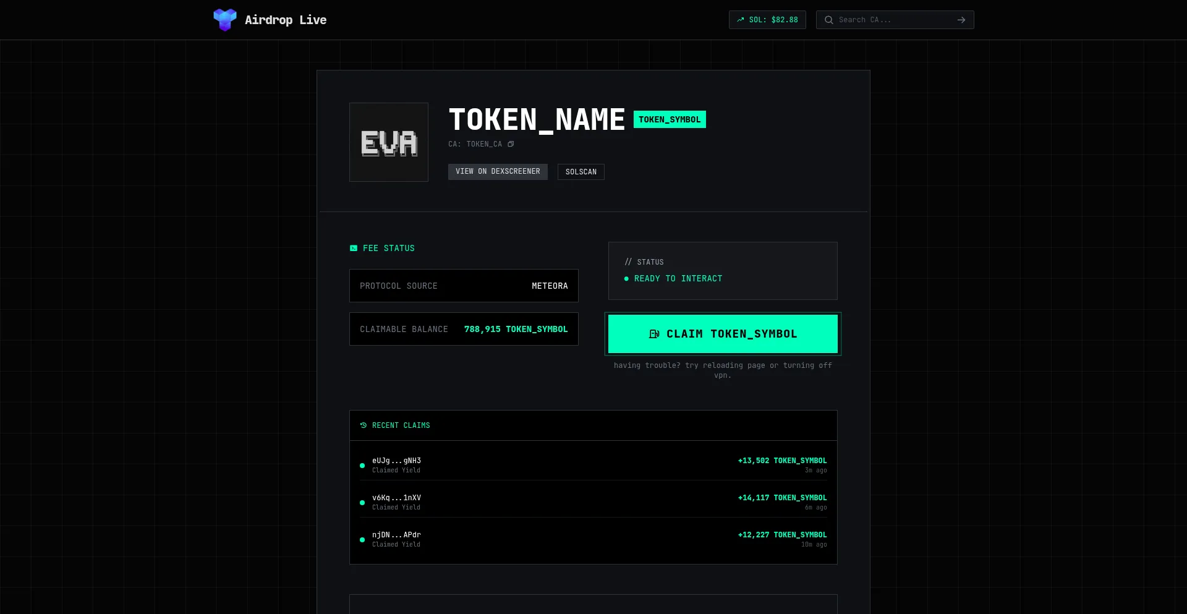Copy the contract address with copy icon
The image size is (1187, 614).
(511, 144)
